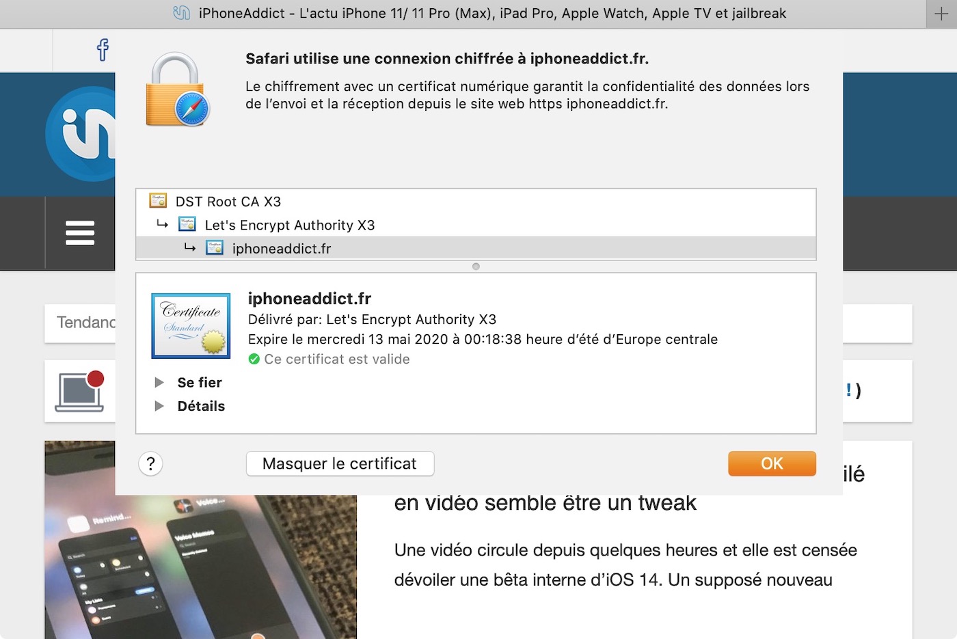Click the Facebook icon on the web page
Screen dimensions: 957x639
pyautogui.click(x=103, y=50)
